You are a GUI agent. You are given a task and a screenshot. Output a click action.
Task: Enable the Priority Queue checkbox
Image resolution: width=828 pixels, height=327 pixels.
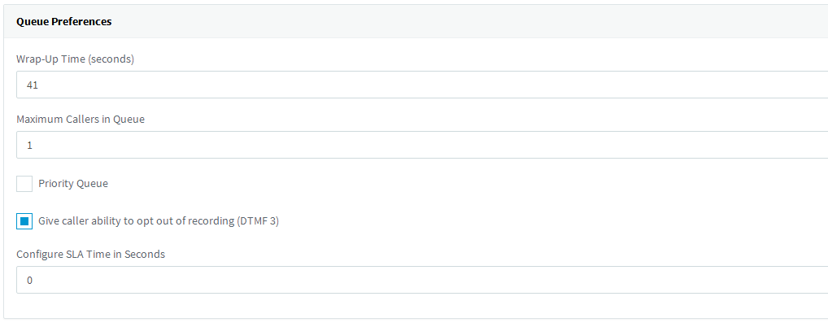[x=24, y=184]
